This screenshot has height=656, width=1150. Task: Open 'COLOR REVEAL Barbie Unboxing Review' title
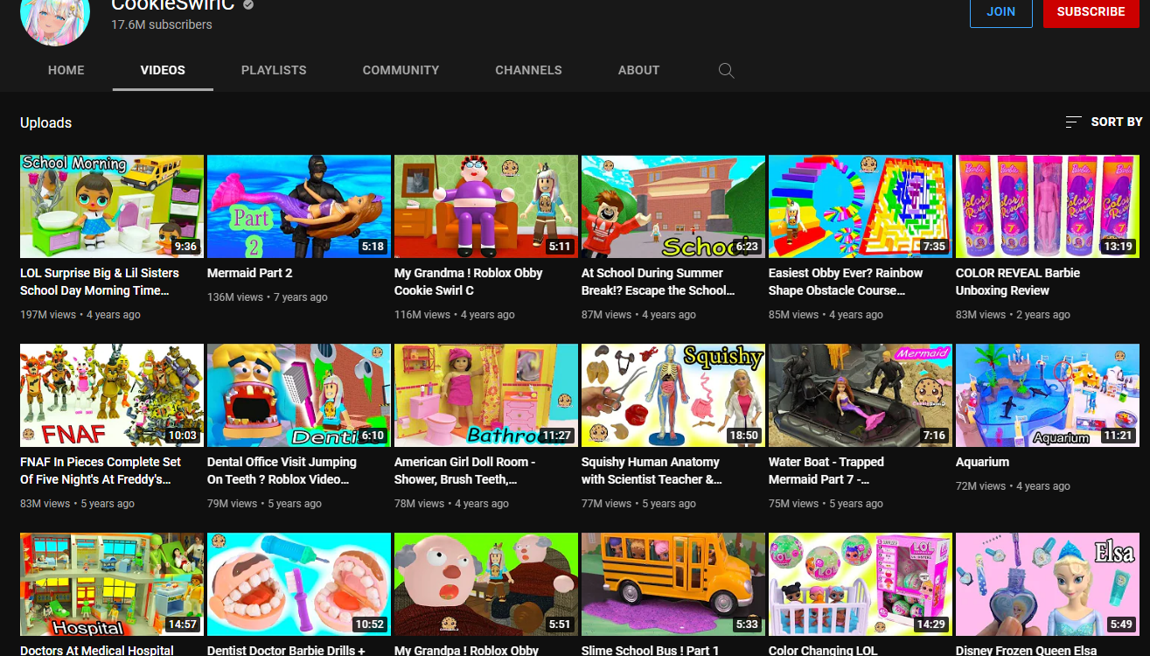pos(1018,282)
